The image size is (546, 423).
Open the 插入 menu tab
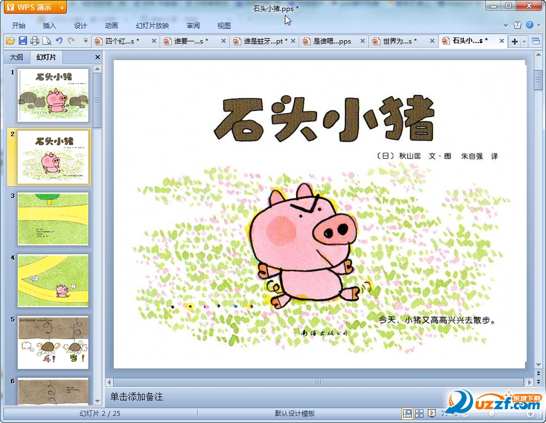(49, 25)
